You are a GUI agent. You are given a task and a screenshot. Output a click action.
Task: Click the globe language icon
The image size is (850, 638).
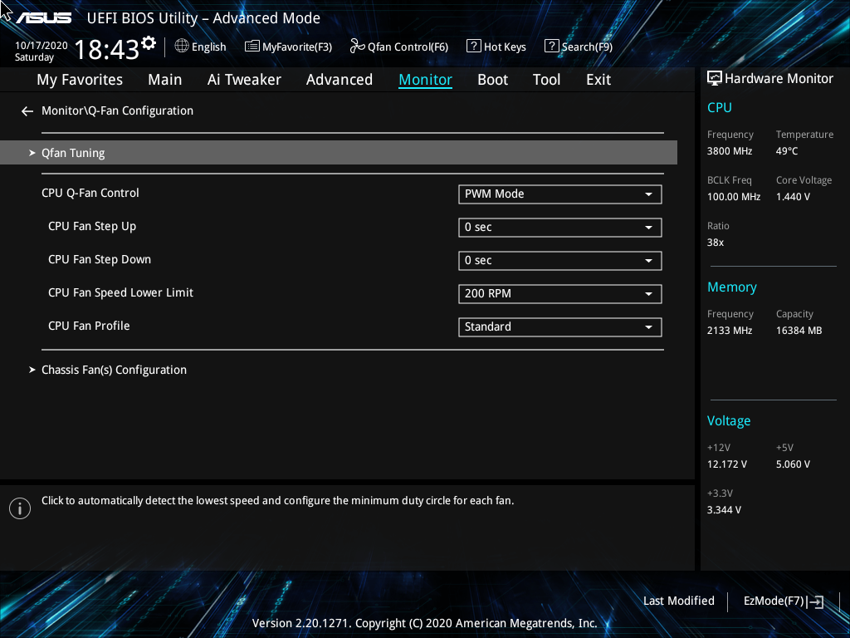tap(182, 47)
